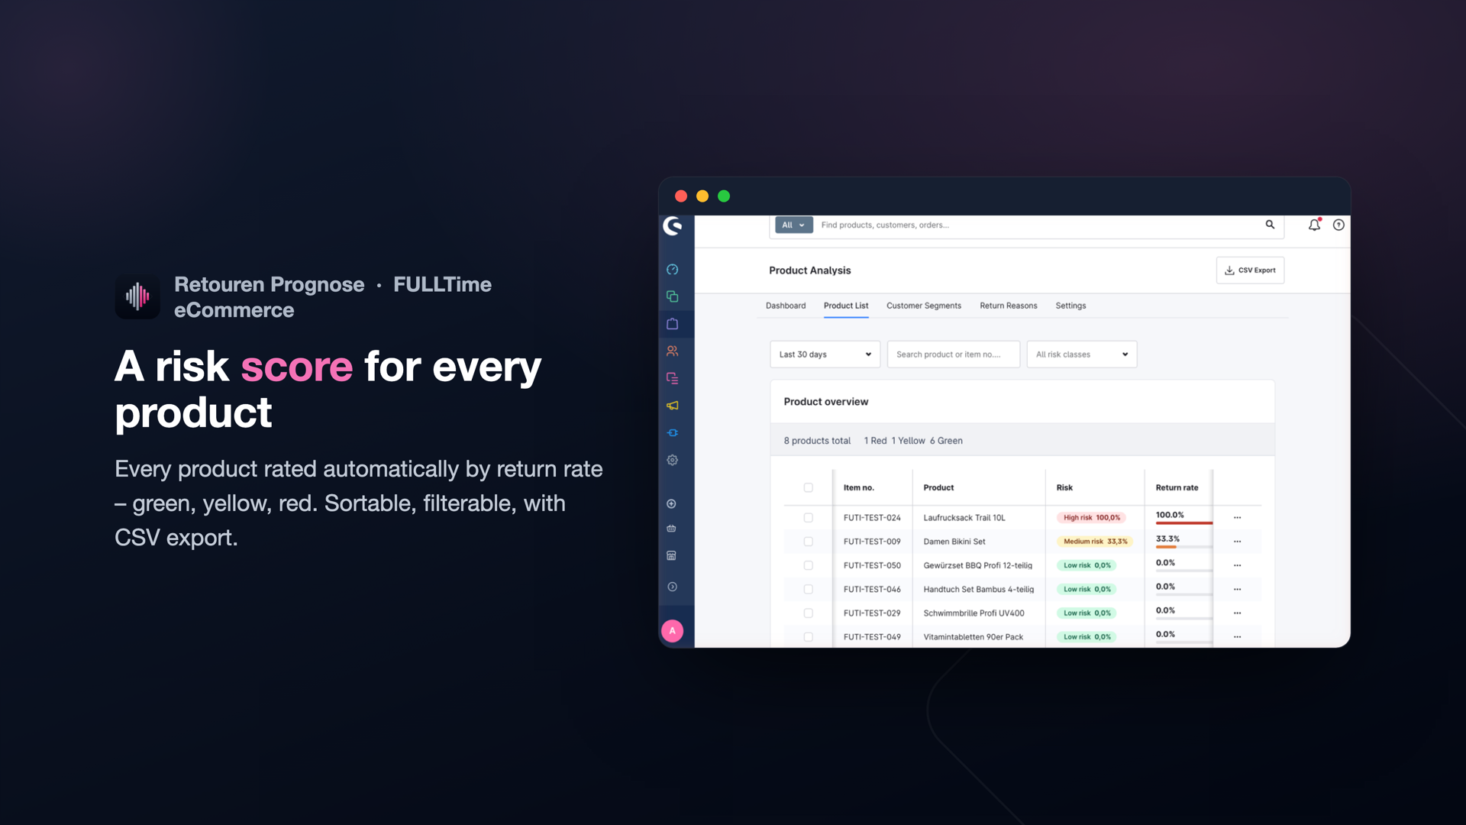The width and height of the screenshot is (1466, 825).
Task: Open the Dashboard gauge icon in sidebar
Action: 672,270
